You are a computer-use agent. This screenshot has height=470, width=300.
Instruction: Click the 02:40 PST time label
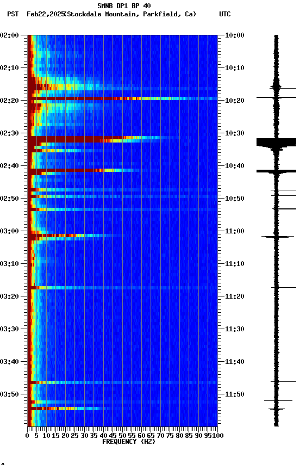(x=9, y=166)
